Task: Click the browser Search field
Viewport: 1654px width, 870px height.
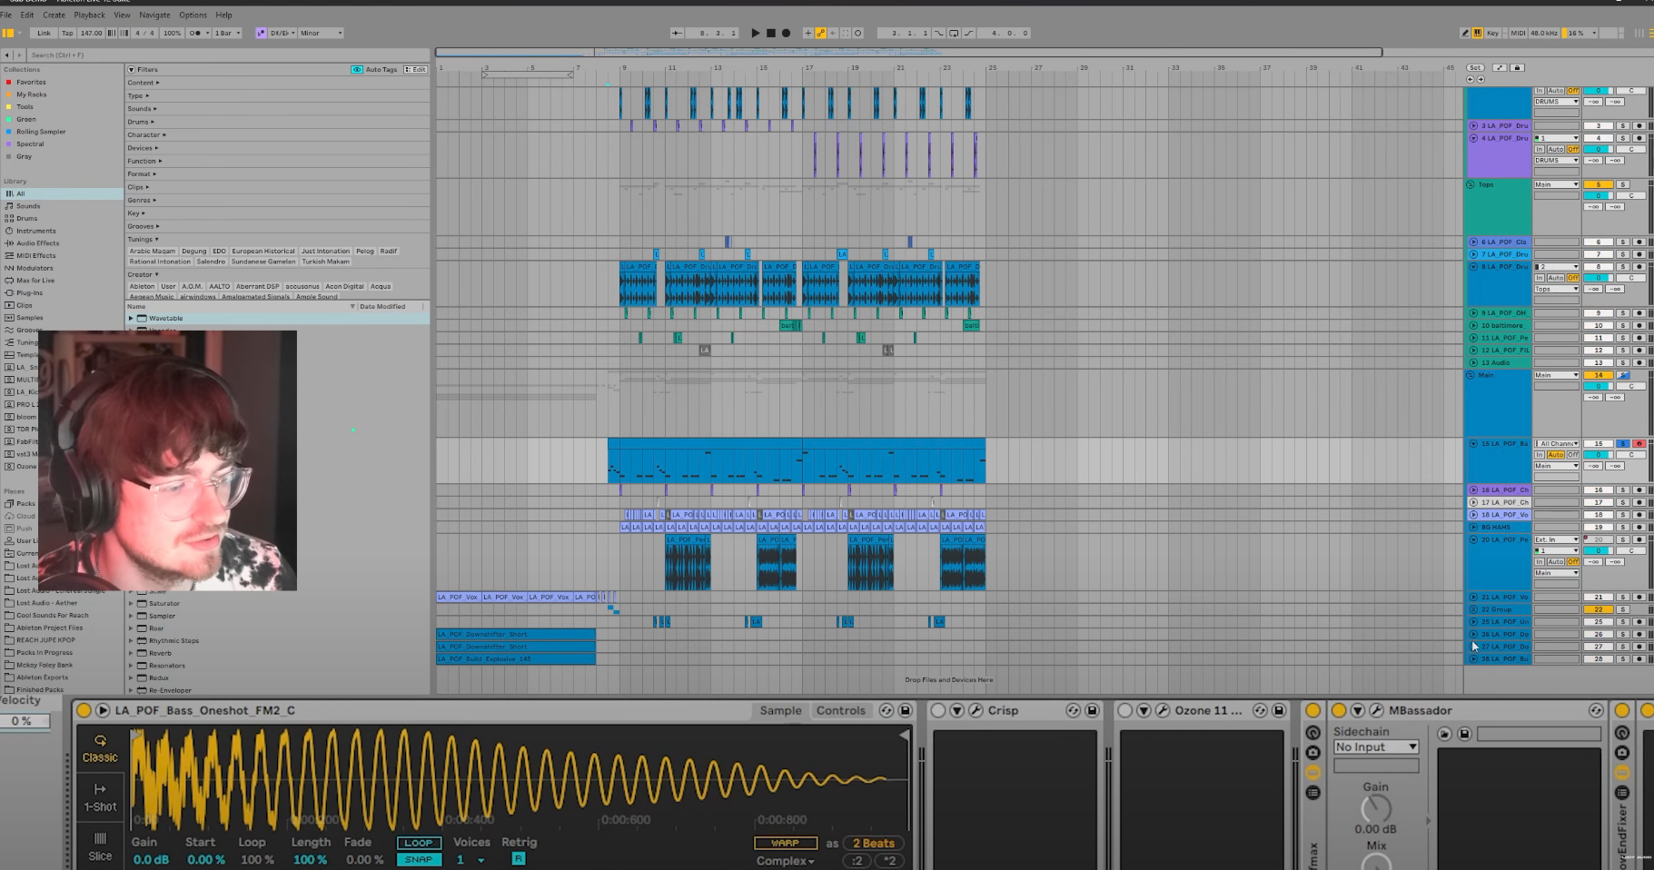Action: (227, 55)
